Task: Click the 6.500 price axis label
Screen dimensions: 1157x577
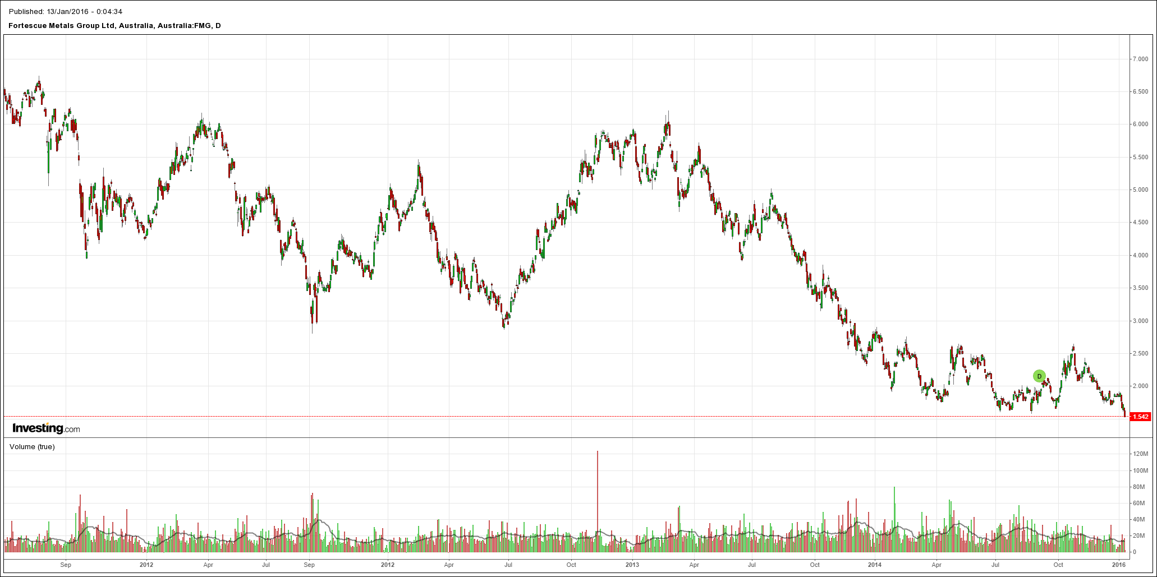Action: 1140,91
